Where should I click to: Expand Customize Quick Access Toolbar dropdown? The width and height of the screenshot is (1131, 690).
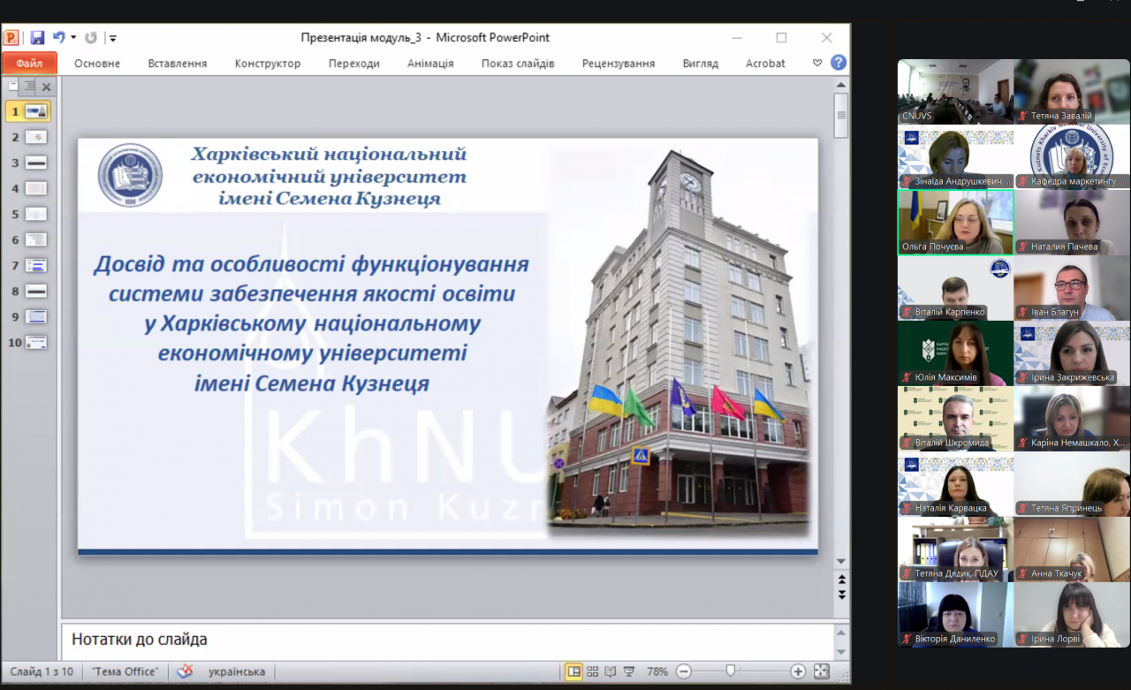point(113,39)
